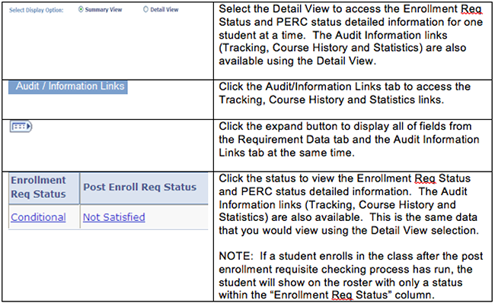Open the Audit / Information Links tab
Viewport: 495px width, 306px height.
[x=68, y=87]
